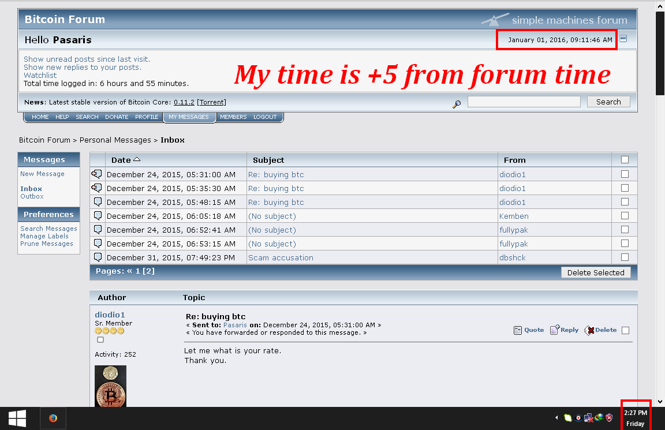Click inside the forum search field

click(x=524, y=102)
